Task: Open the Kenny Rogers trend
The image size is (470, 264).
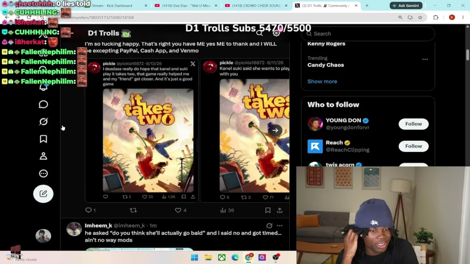Action: pos(326,44)
